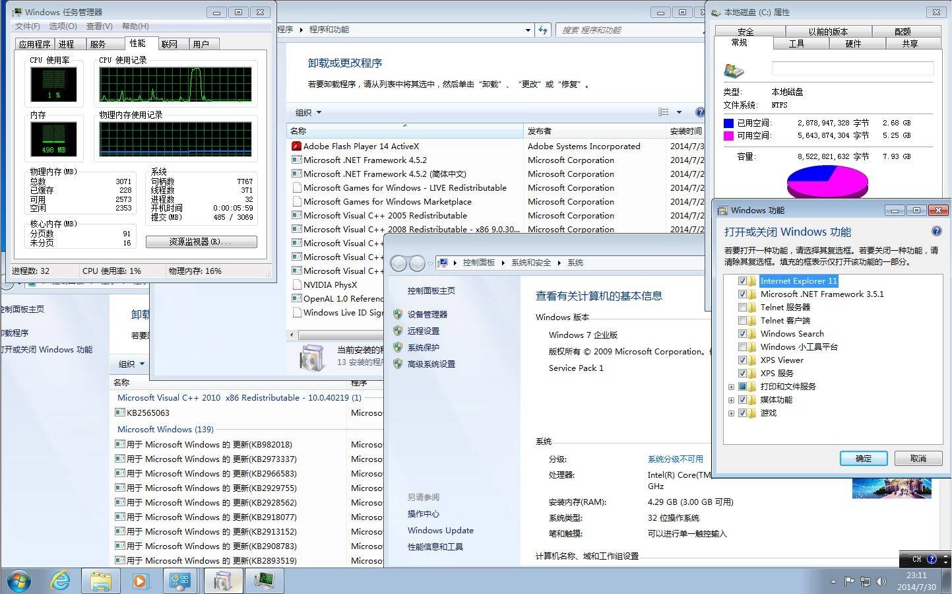Switch to the Control Panel system taskbar icon
Image resolution: width=952 pixels, height=594 pixels.
[180, 581]
